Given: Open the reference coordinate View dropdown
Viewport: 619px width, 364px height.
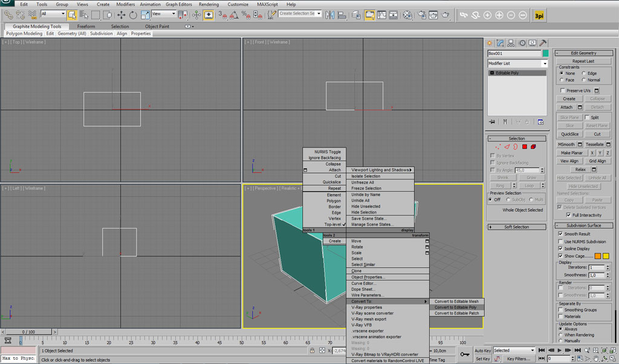Looking at the screenshot, I should (x=163, y=14).
